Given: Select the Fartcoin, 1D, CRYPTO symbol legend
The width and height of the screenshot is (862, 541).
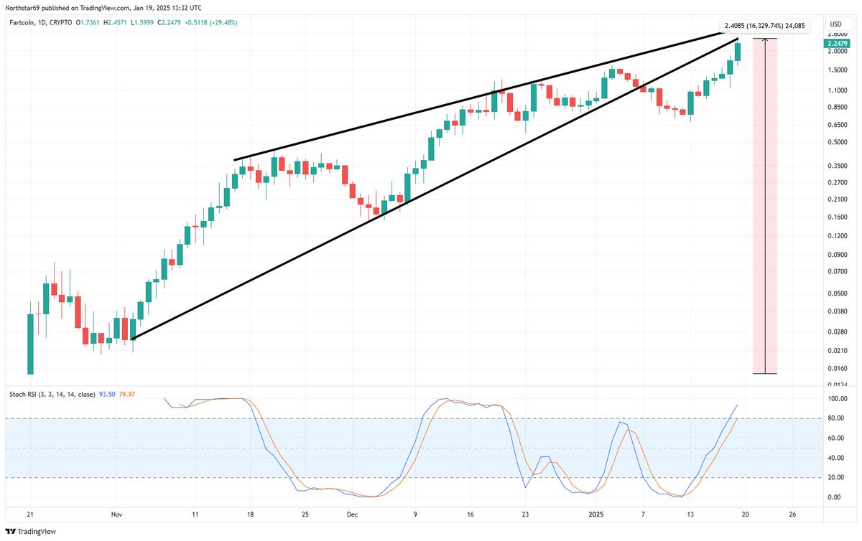Looking at the screenshot, I should (x=42, y=23).
